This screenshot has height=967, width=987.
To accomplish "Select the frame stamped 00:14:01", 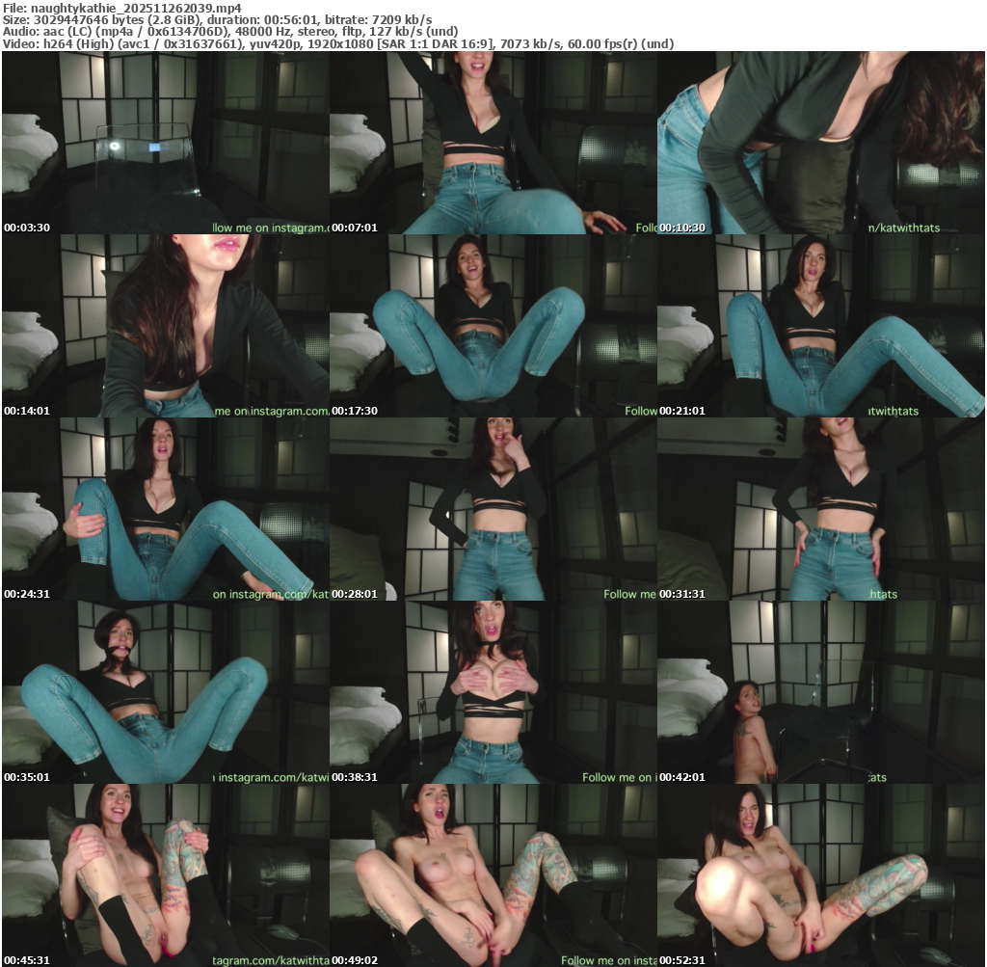I will [x=166, y=326].
